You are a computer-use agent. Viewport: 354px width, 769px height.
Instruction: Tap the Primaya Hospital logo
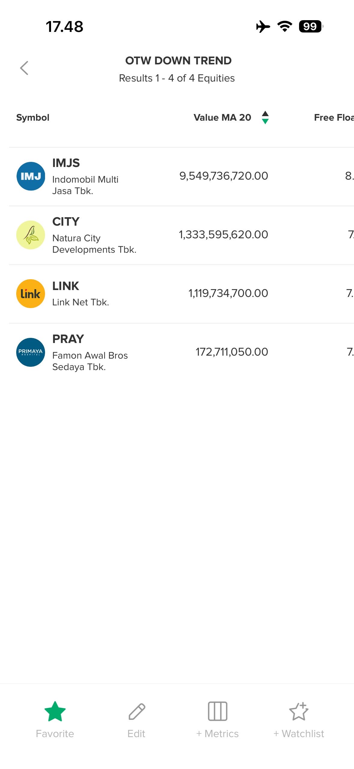(x=31, y=352)
